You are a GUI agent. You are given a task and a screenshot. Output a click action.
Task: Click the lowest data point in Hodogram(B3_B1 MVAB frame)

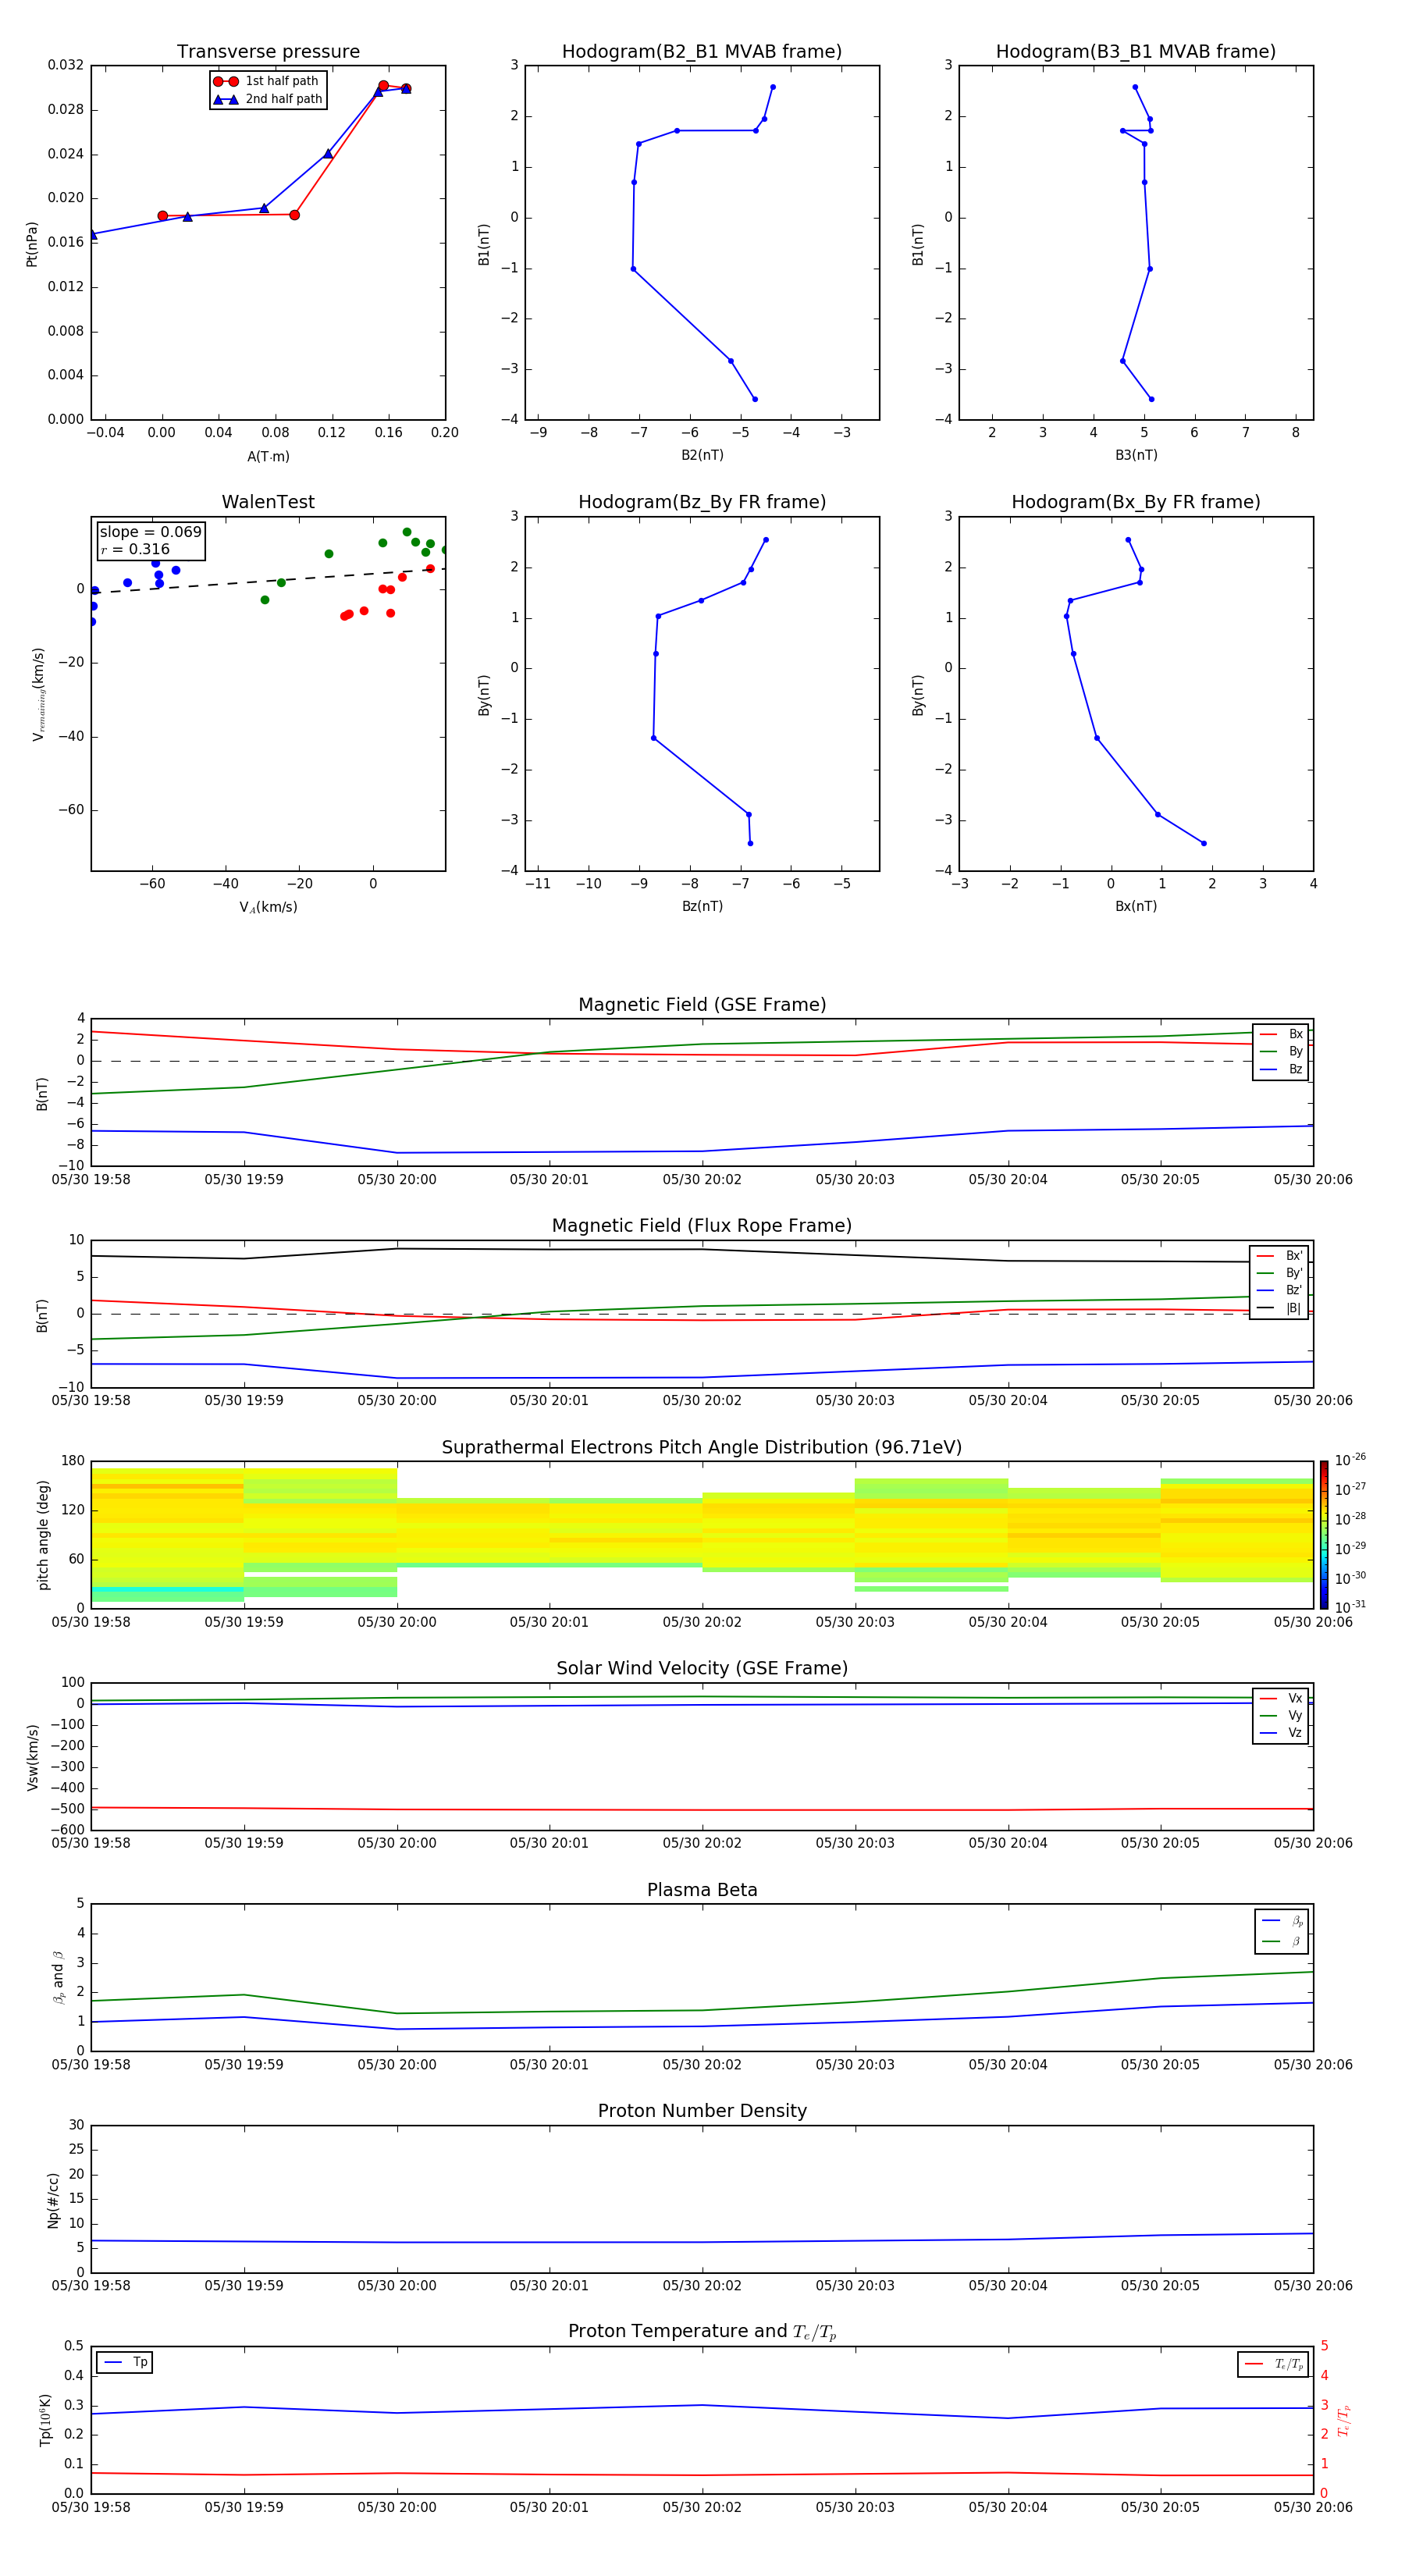tap(1151, 399)
